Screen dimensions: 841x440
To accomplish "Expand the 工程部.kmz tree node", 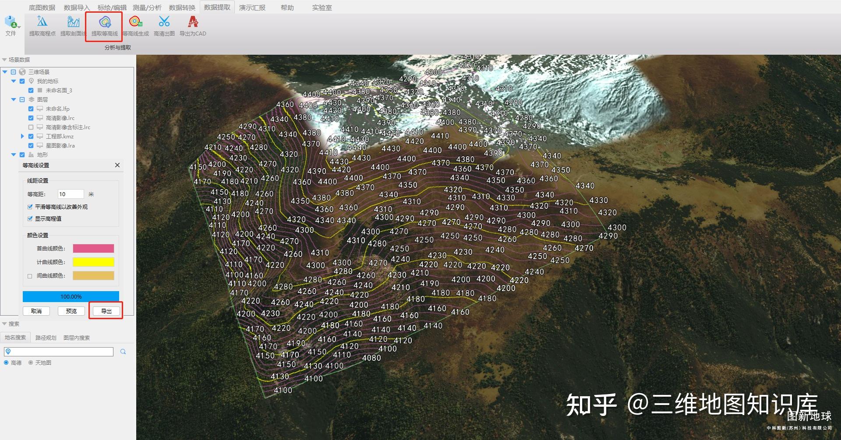I will [22, 136].
